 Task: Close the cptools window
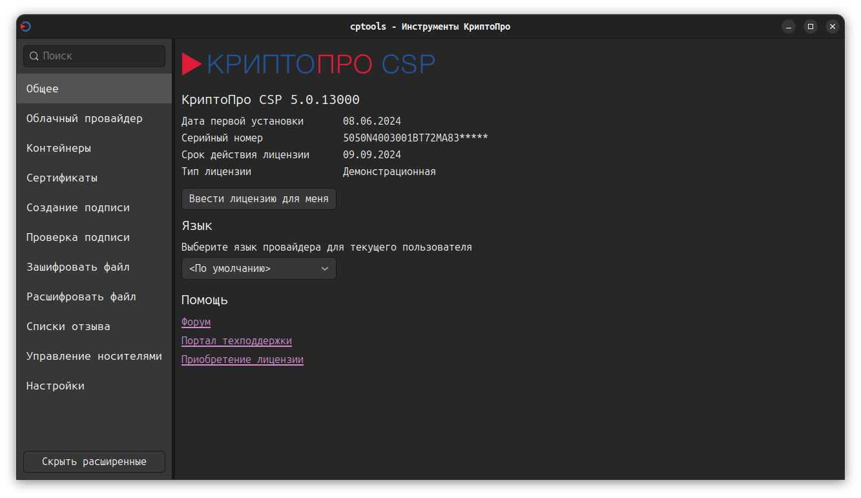tap(833, 26)
